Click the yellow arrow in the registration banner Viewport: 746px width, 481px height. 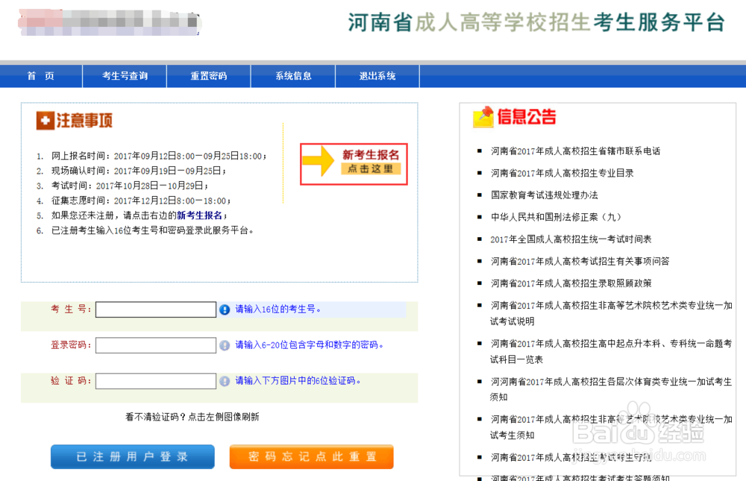pyautogui.click(x=319, y=161)
